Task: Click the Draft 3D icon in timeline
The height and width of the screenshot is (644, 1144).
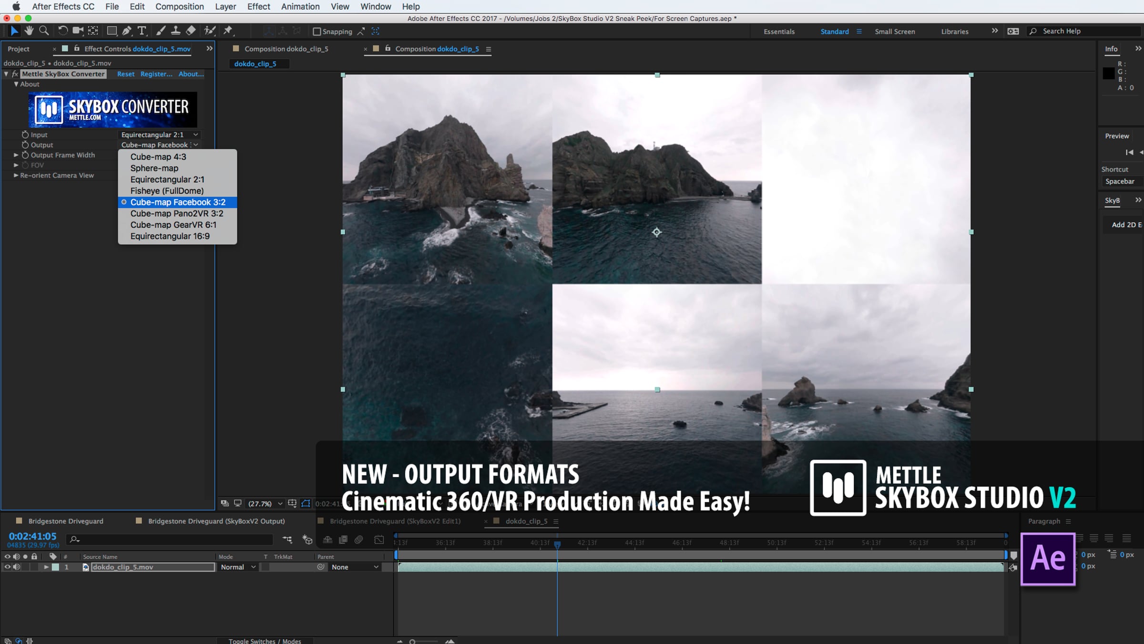Action: [x=307, y=540]
